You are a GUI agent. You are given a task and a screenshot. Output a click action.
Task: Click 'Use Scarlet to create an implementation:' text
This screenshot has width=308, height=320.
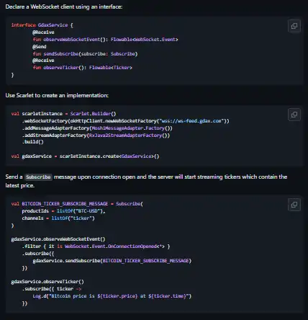click(x=57, y=95)
